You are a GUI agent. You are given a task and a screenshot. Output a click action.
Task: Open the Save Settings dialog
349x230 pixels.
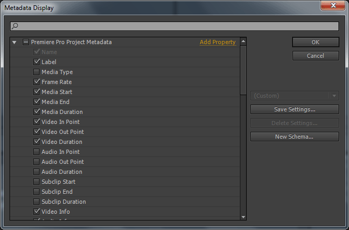(x=295, y=109)
